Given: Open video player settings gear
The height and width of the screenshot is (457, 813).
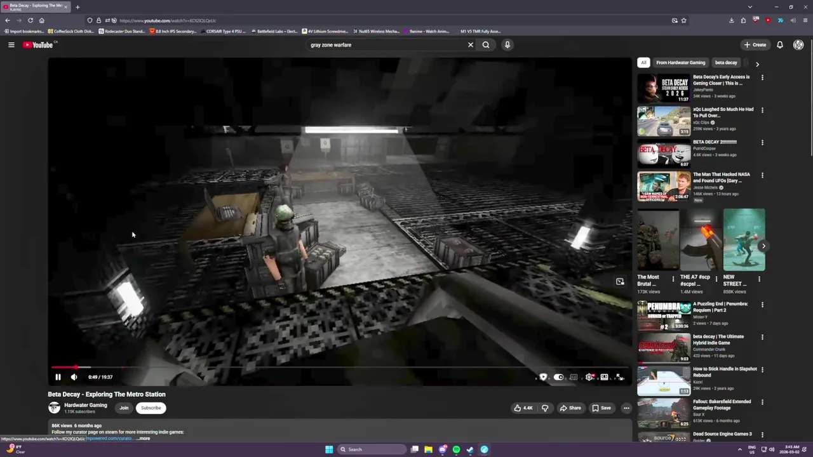Looking at the screenshot, I should [x=589, y=377].
